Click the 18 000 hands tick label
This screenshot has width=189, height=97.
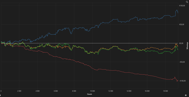click(x=165, y=91)
